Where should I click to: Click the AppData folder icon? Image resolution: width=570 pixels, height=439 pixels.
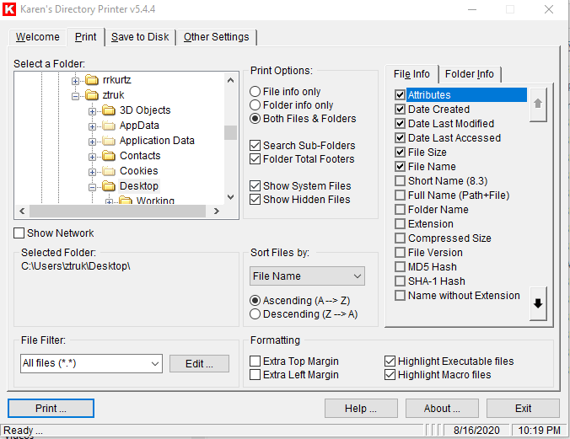[109, 126]
